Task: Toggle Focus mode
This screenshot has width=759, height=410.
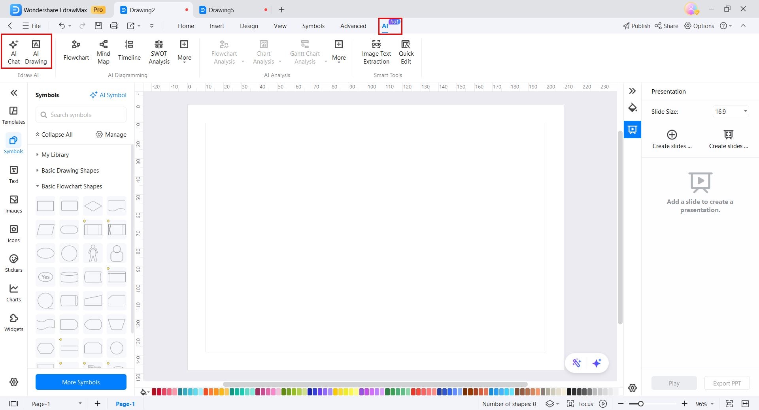Action: point(580,404)
